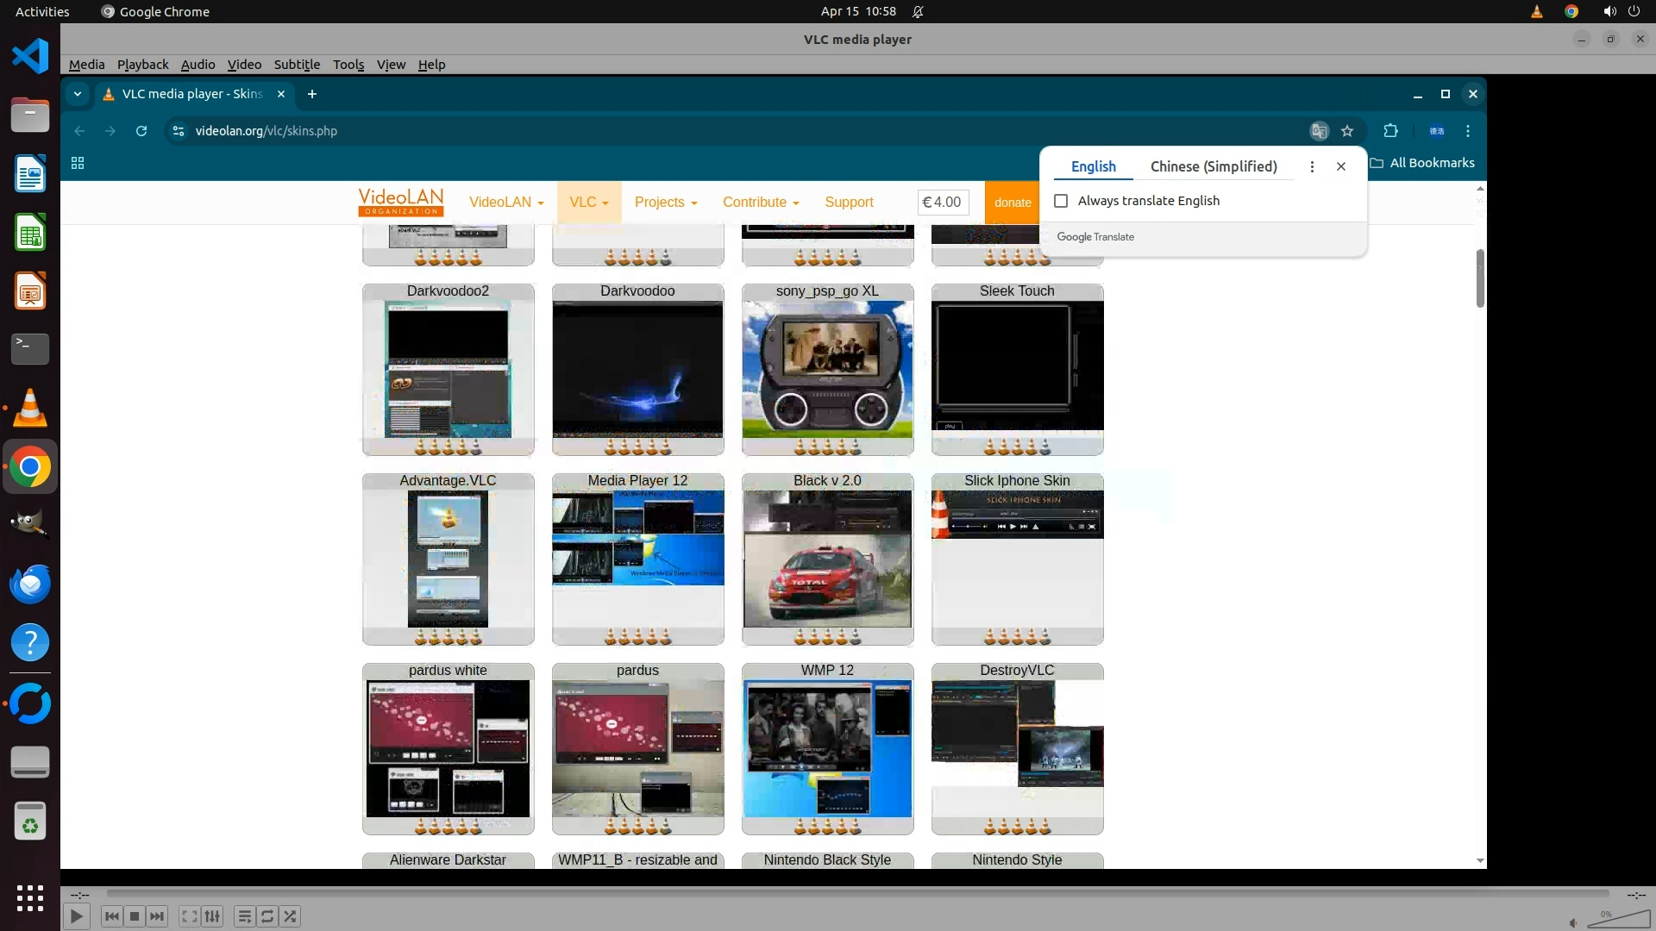This screenshot has width=1656, height=931.
Task: Enable Always translate English checkbox
Action: (1061, 201)
